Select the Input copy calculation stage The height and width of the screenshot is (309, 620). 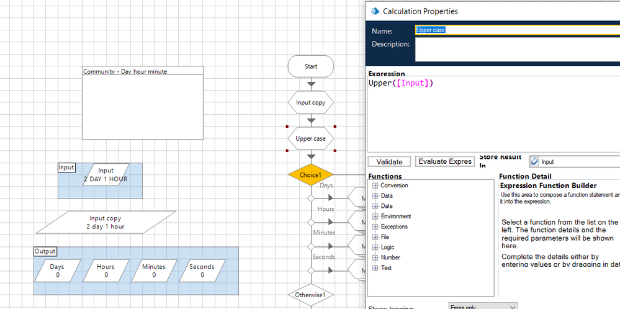pos(311,102)
